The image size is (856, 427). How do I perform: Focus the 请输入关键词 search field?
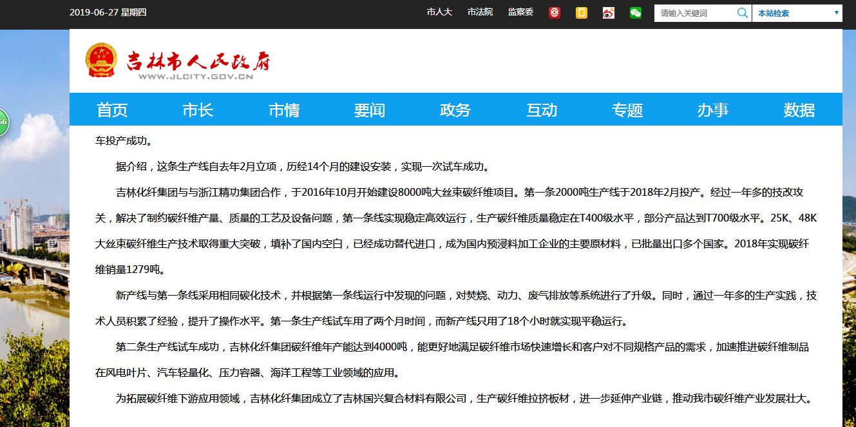[695, 13]
